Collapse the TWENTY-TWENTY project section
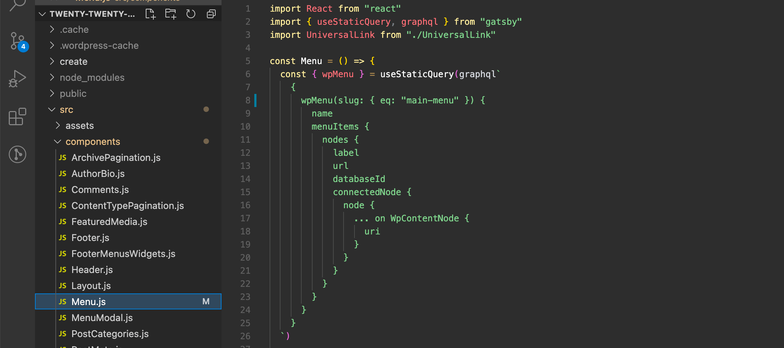Screen dimensions: 784x348 pos(42,14)
